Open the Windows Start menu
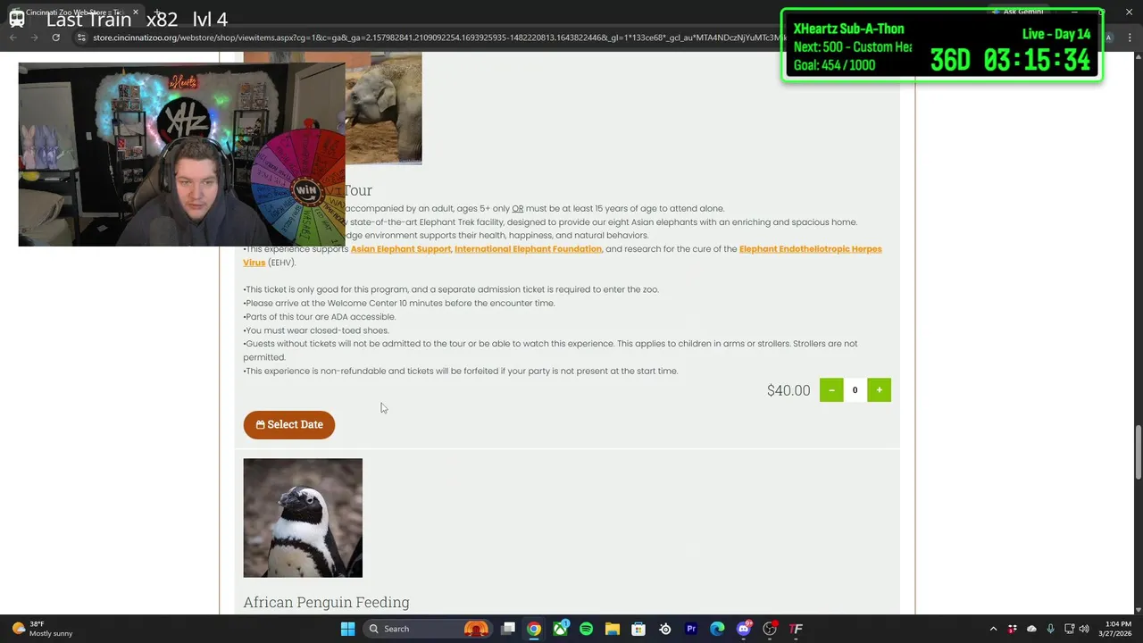The image size is (1143, 643). click(x=347, y=629)
